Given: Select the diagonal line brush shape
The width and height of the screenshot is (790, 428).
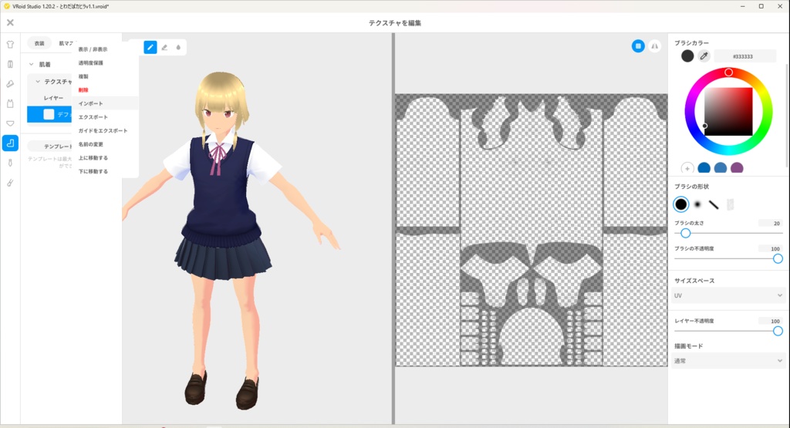Looking at the screenshot, I should (x=714, y=204).
